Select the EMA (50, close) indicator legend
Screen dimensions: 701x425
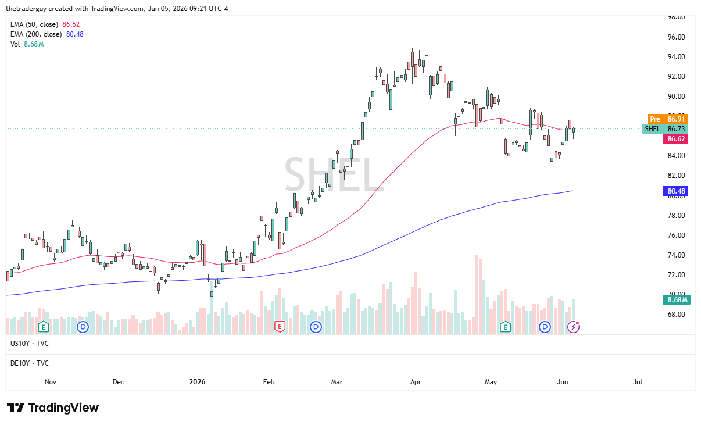45,24
